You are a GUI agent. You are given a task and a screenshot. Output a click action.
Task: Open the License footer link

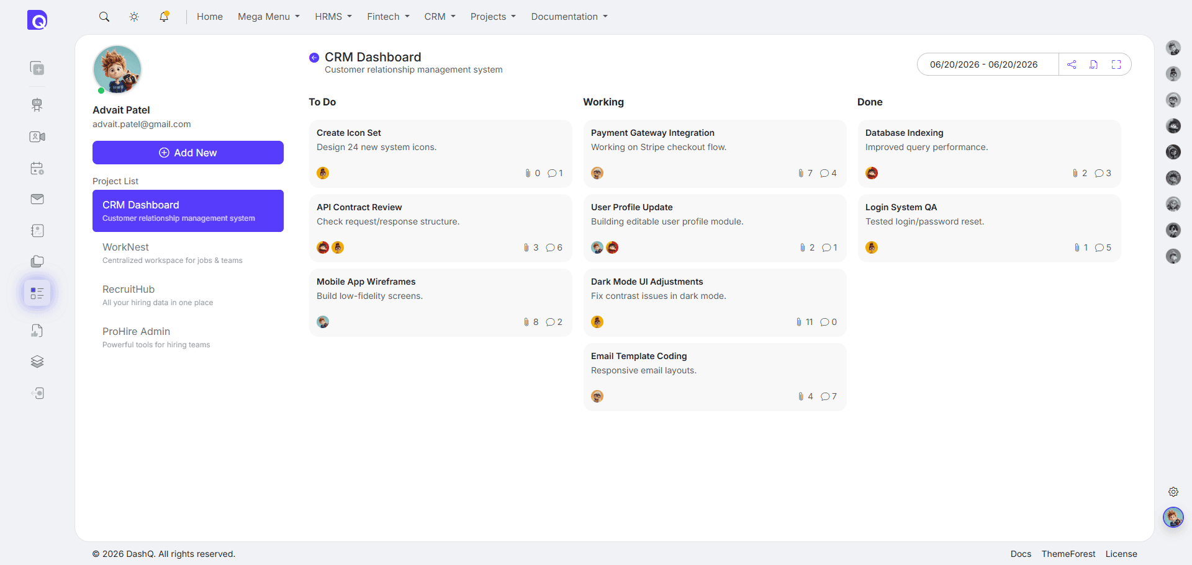pyautogui.click(x=1121, y=554)
